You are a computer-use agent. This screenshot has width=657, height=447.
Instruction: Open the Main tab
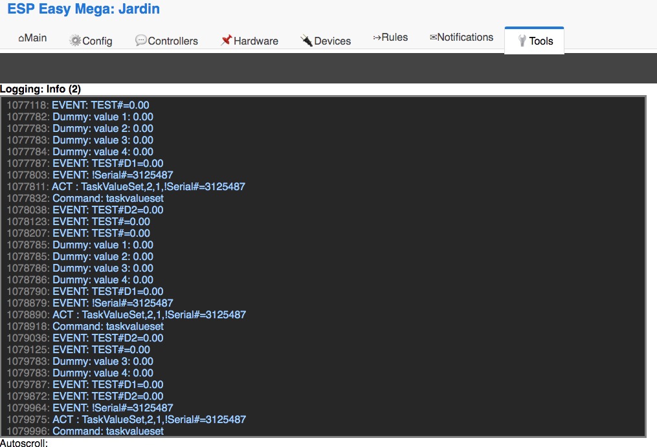coord(32,38)
